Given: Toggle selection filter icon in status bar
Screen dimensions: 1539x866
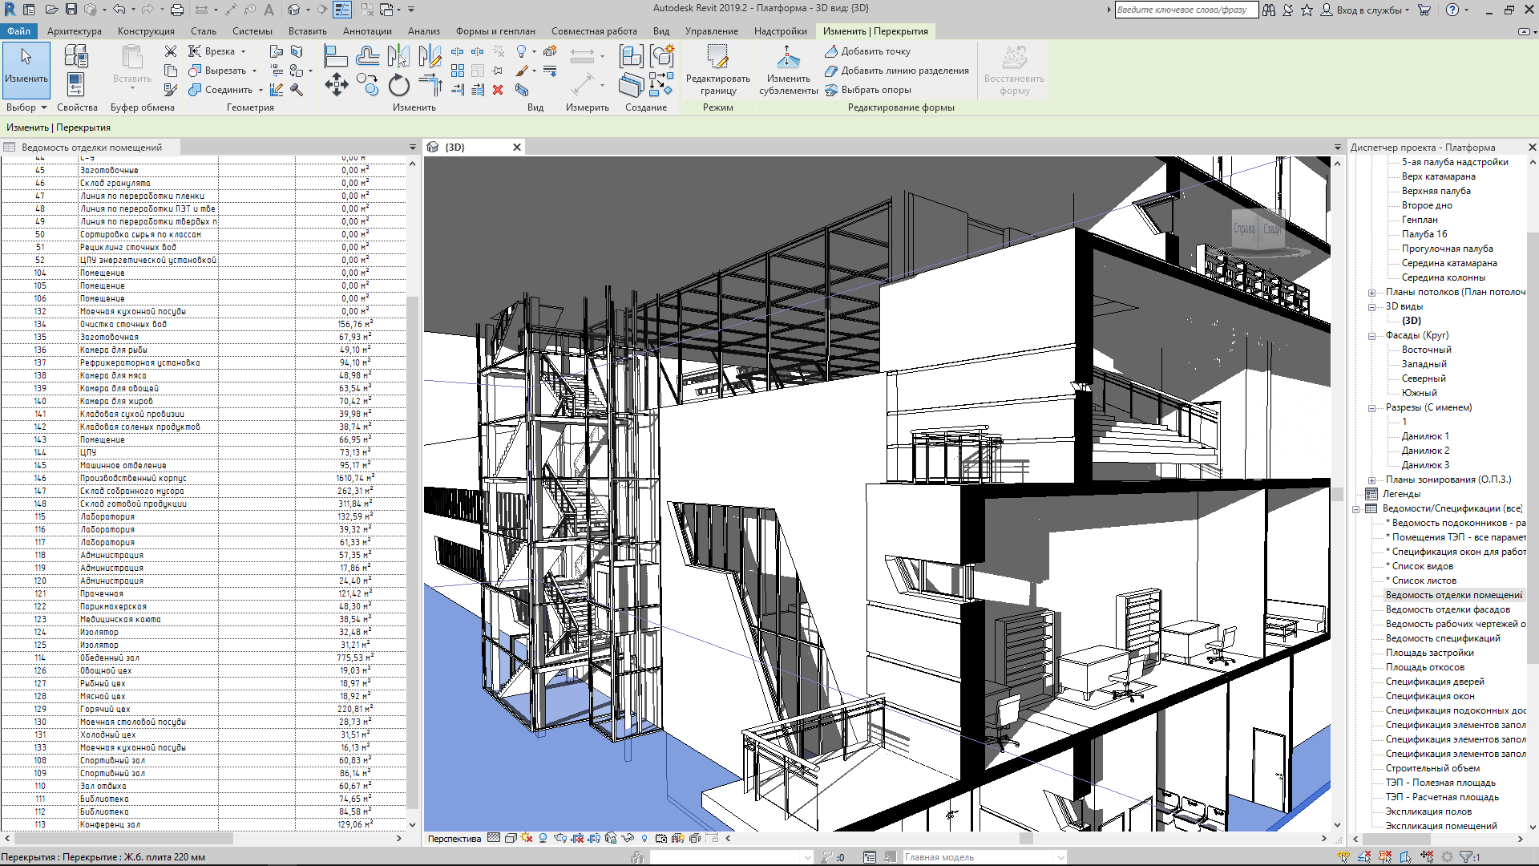Looking at the screenshot, I should point(1467,857).
